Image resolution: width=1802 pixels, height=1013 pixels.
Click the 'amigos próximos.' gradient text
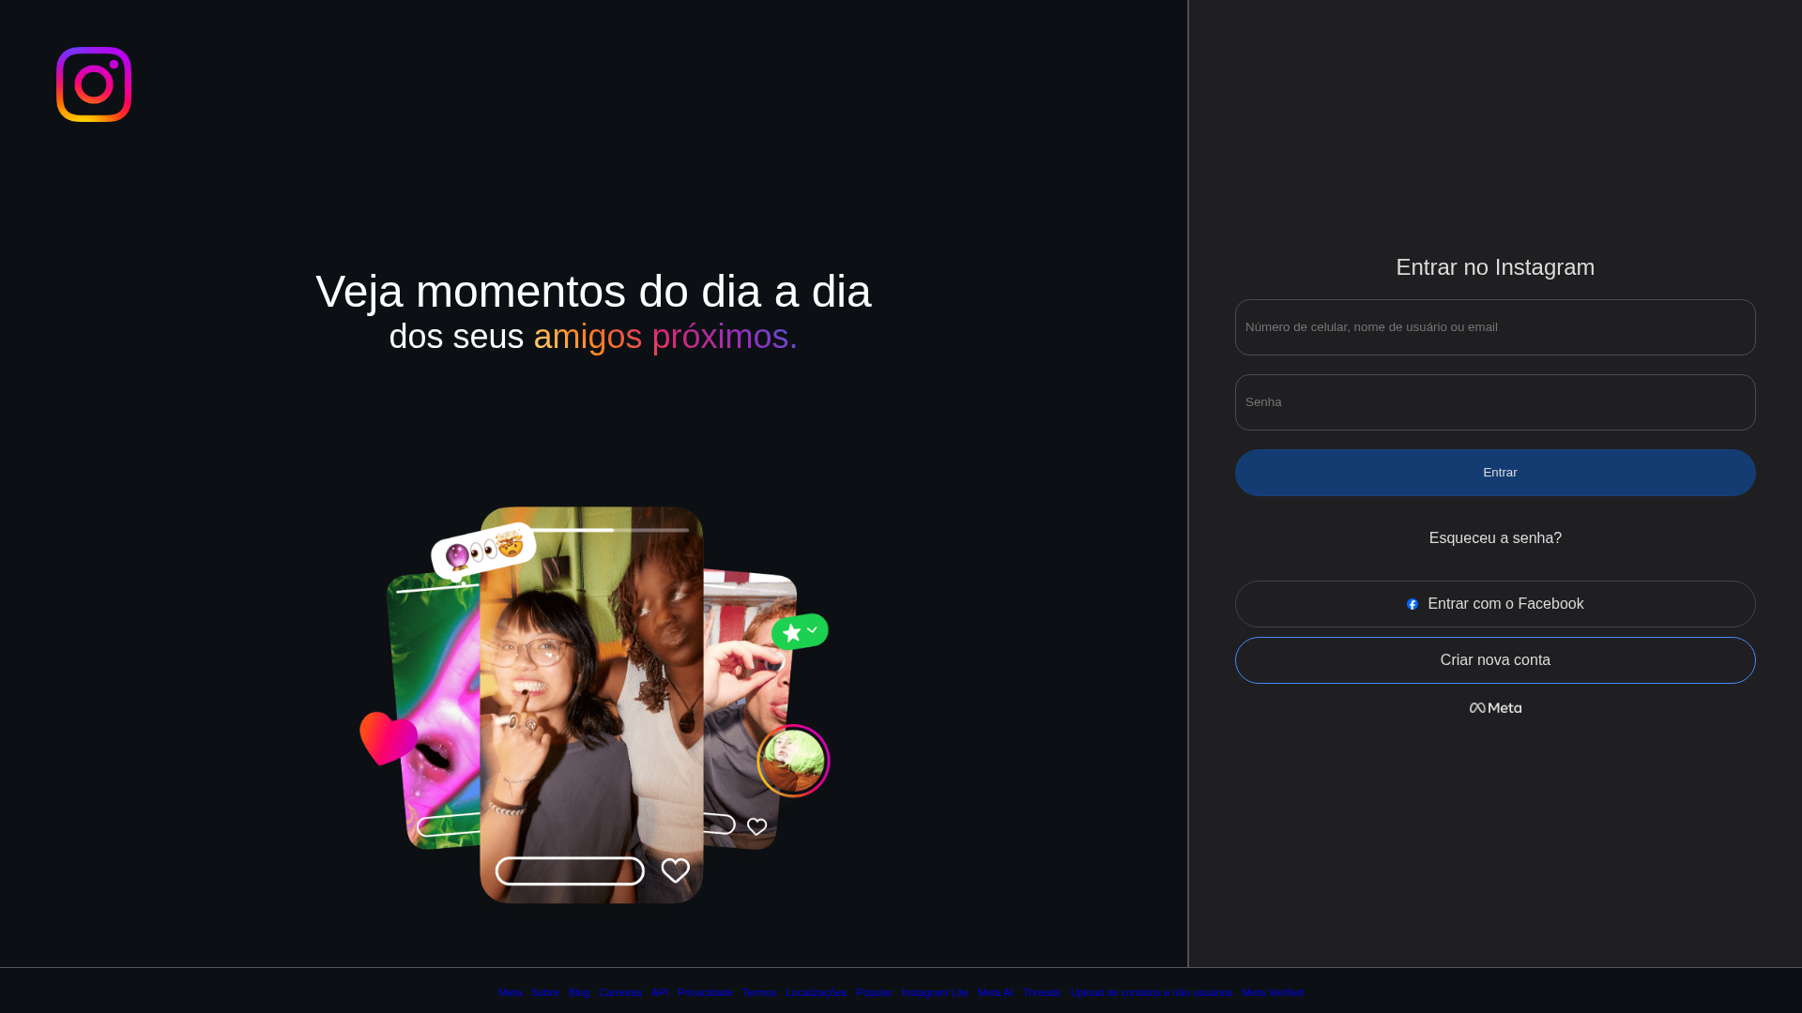665,337
